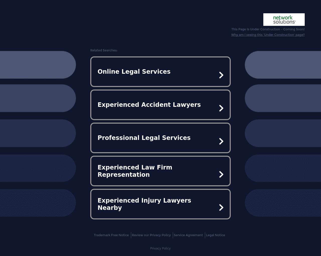Click the 'Related Searches:' label

pyautogui.click(x=104, y=50)
